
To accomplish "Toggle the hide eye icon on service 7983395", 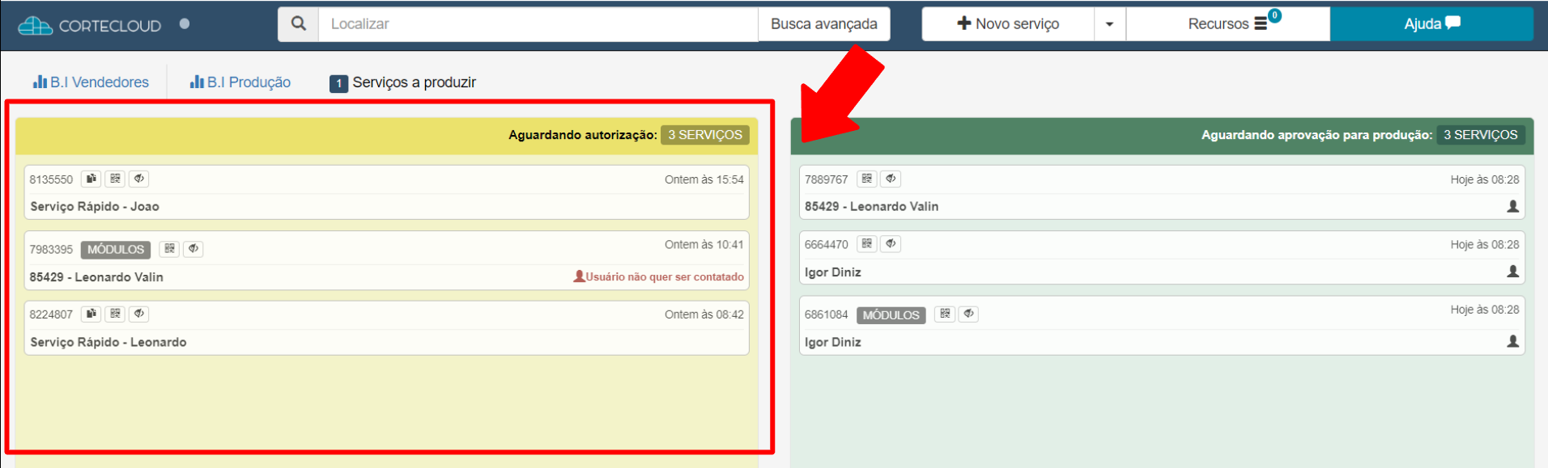I will pyautogui.click(x=193, y=249).
